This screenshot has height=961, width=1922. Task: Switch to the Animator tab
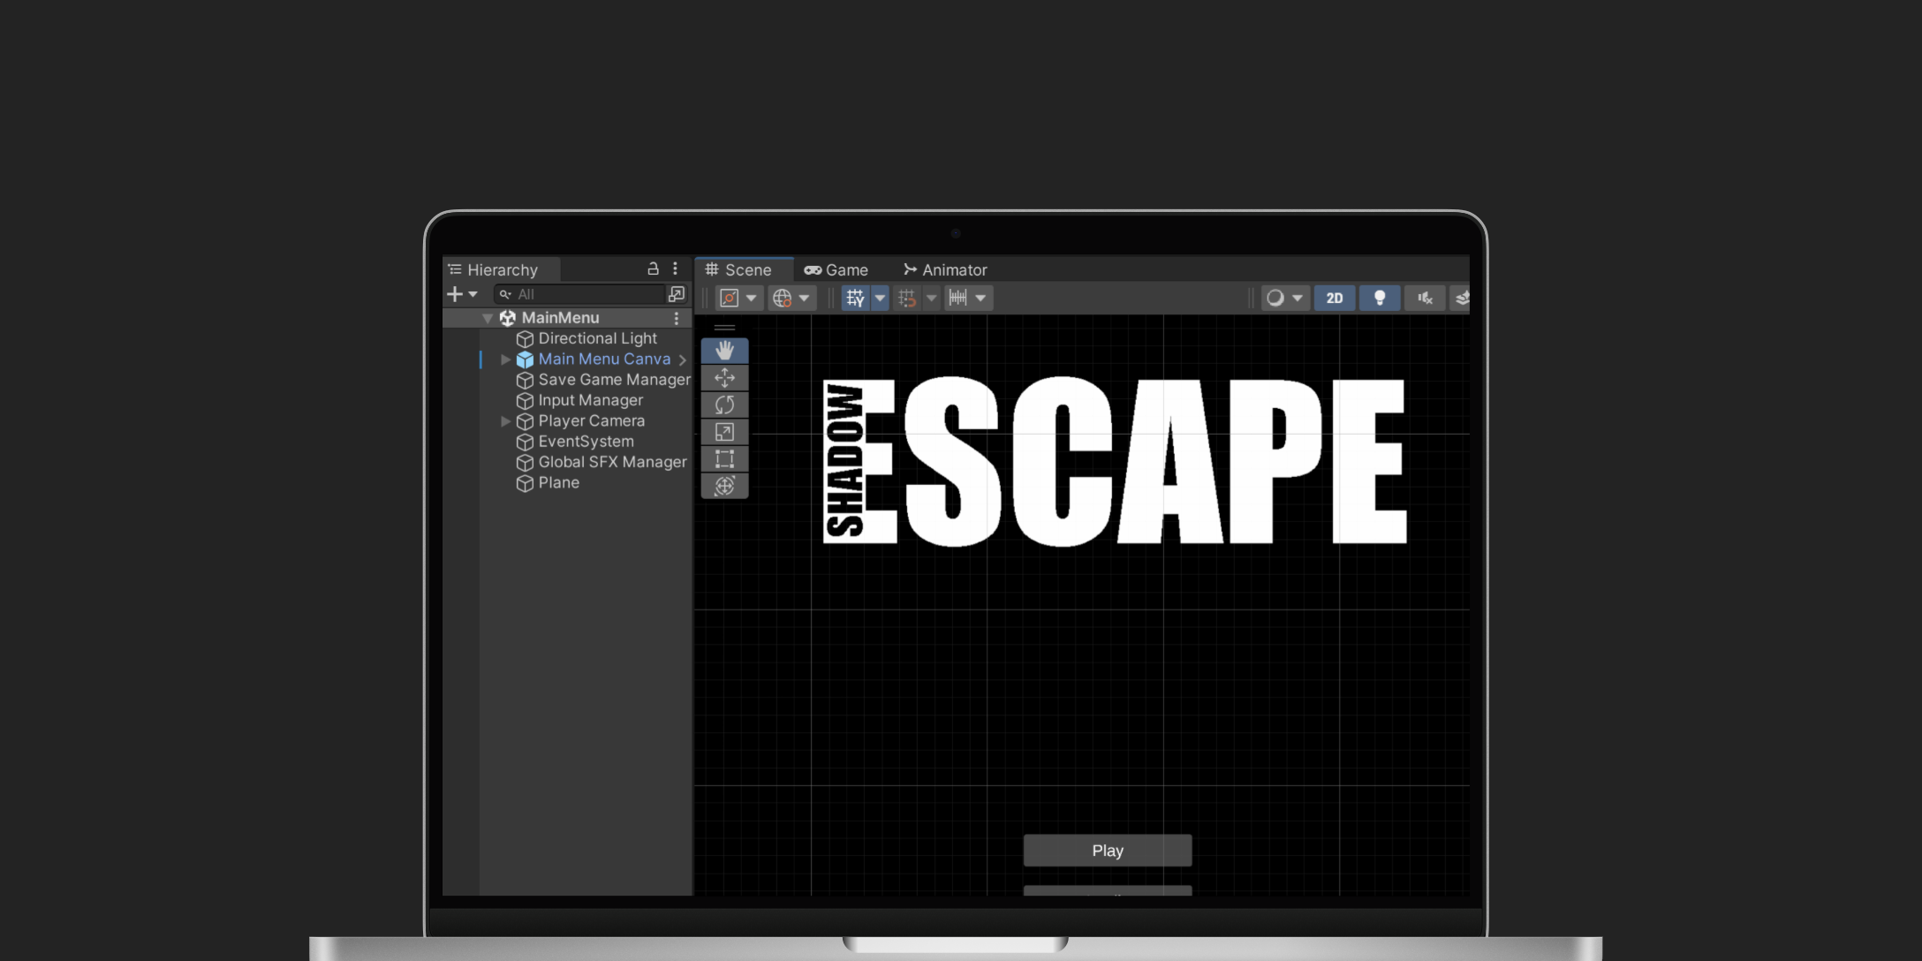click(945, 269)
